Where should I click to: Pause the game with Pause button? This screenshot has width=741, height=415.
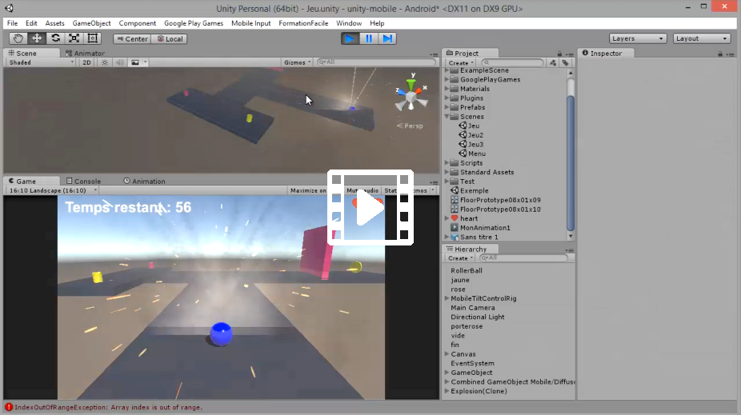click(369, 38)
